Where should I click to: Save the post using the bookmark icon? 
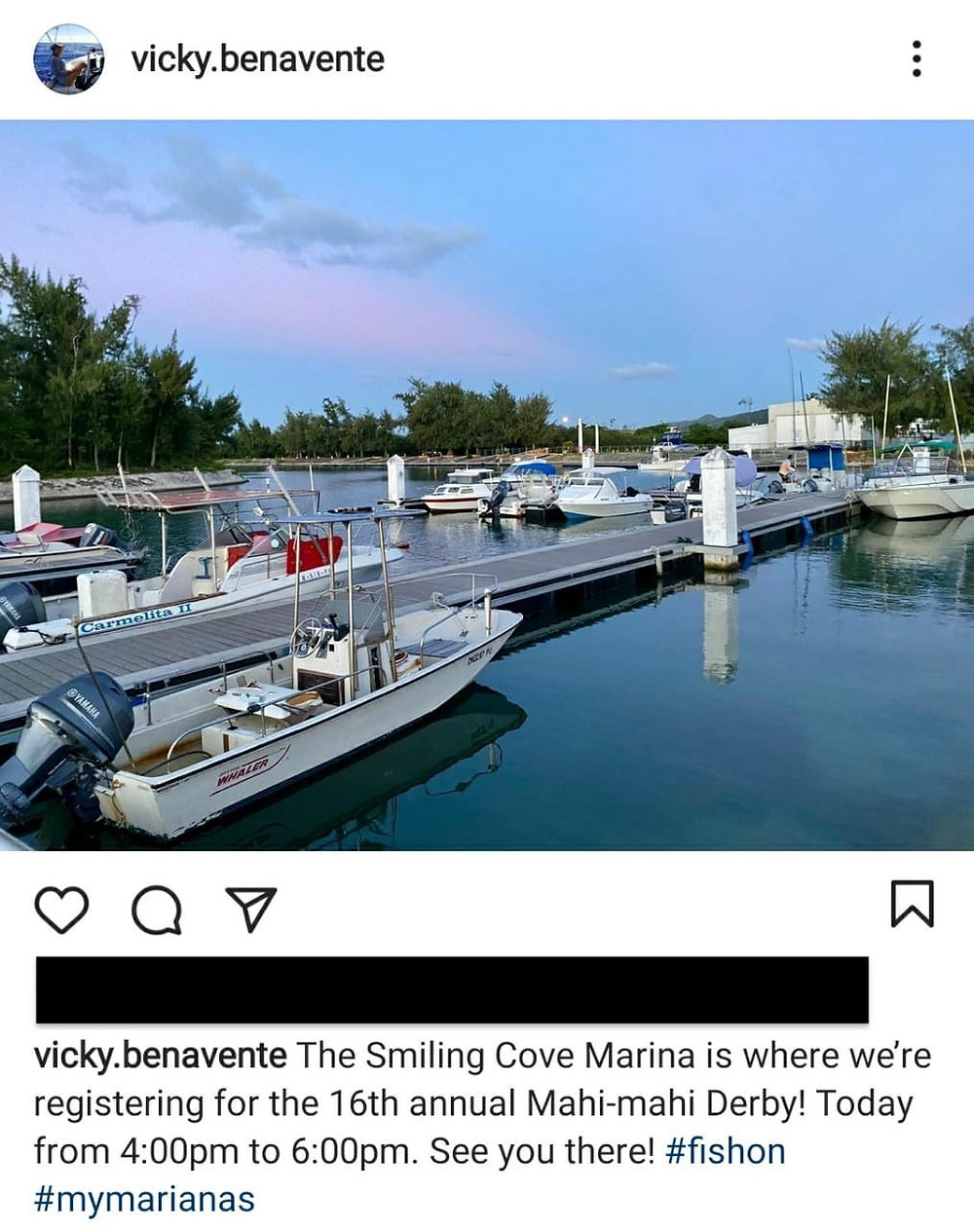coord(912,903)
